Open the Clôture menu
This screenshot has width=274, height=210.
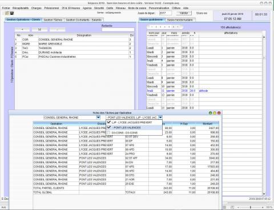click(x=176, y=8)
